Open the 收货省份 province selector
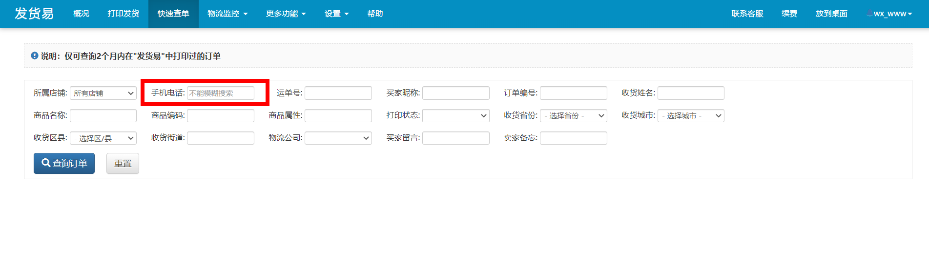Screen dimensions: 929x261 573,115
